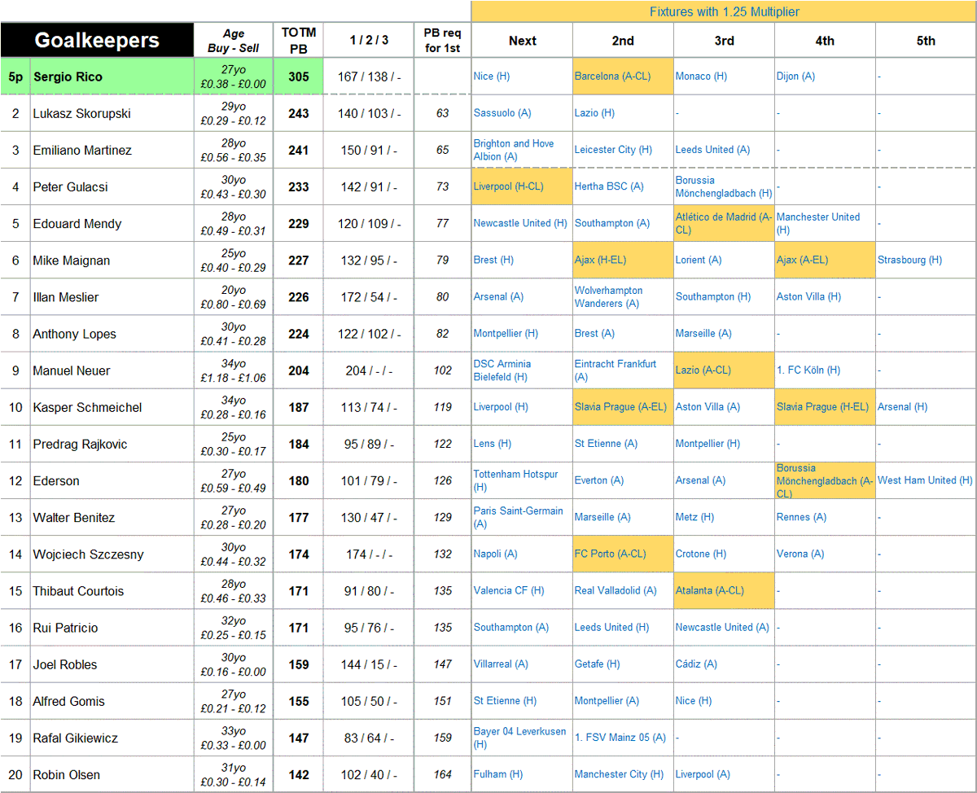Open the Bayer 04 Leverkusen (H) link

[x=519, y=738]
